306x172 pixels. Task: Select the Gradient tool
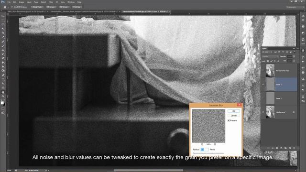[x=3, y=63]
